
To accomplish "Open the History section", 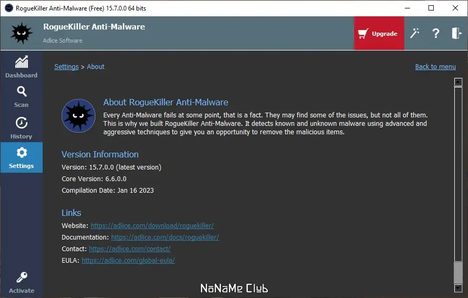I will (x=22, y=127).
